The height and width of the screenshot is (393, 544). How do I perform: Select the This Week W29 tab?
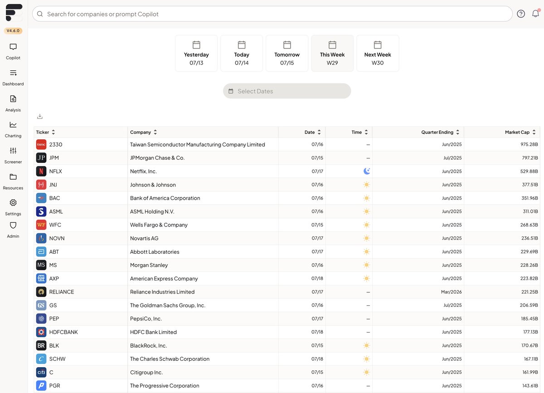tap(332, 54)
